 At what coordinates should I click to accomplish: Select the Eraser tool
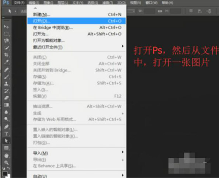pyautogui.click(x=6, y=98)
